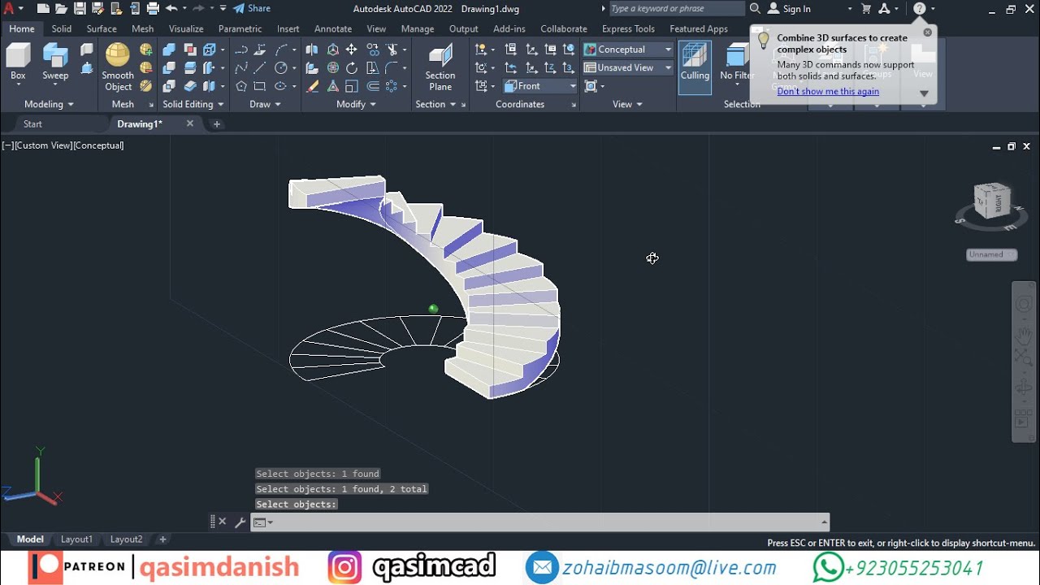The image size is (1040, 585).
Task: Choose the Circle draw tool
Action: click(x=281, y=68)
